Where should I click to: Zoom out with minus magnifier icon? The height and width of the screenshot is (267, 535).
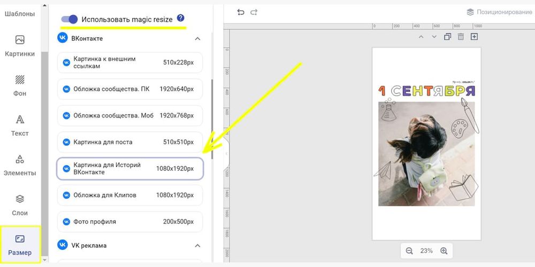409,250
